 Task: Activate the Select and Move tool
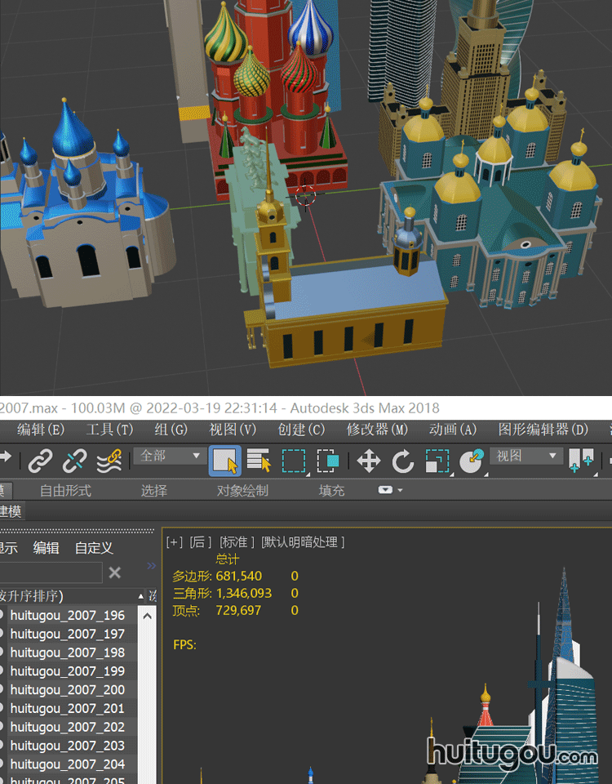tap(369, 461)
